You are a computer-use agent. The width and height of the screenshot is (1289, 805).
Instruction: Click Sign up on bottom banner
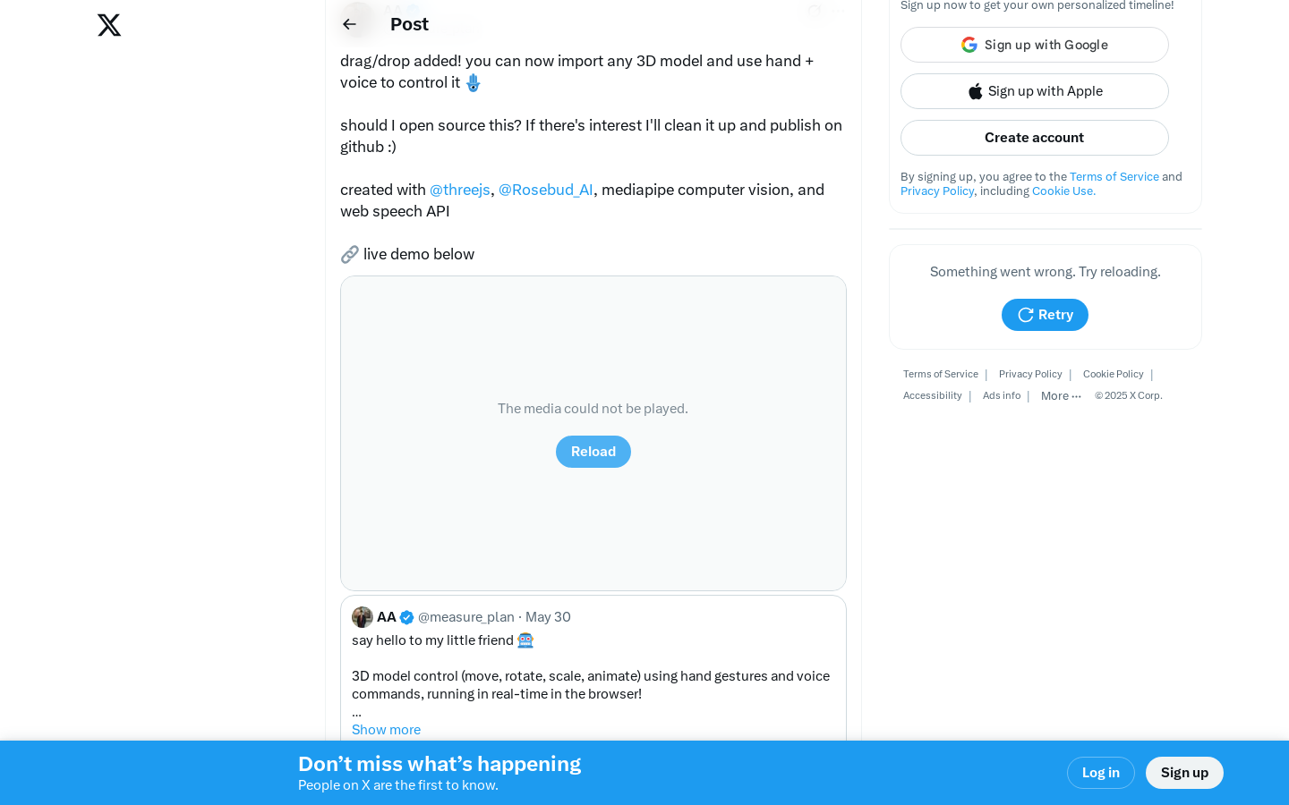pyautogui.click(x=1184, y=773)
